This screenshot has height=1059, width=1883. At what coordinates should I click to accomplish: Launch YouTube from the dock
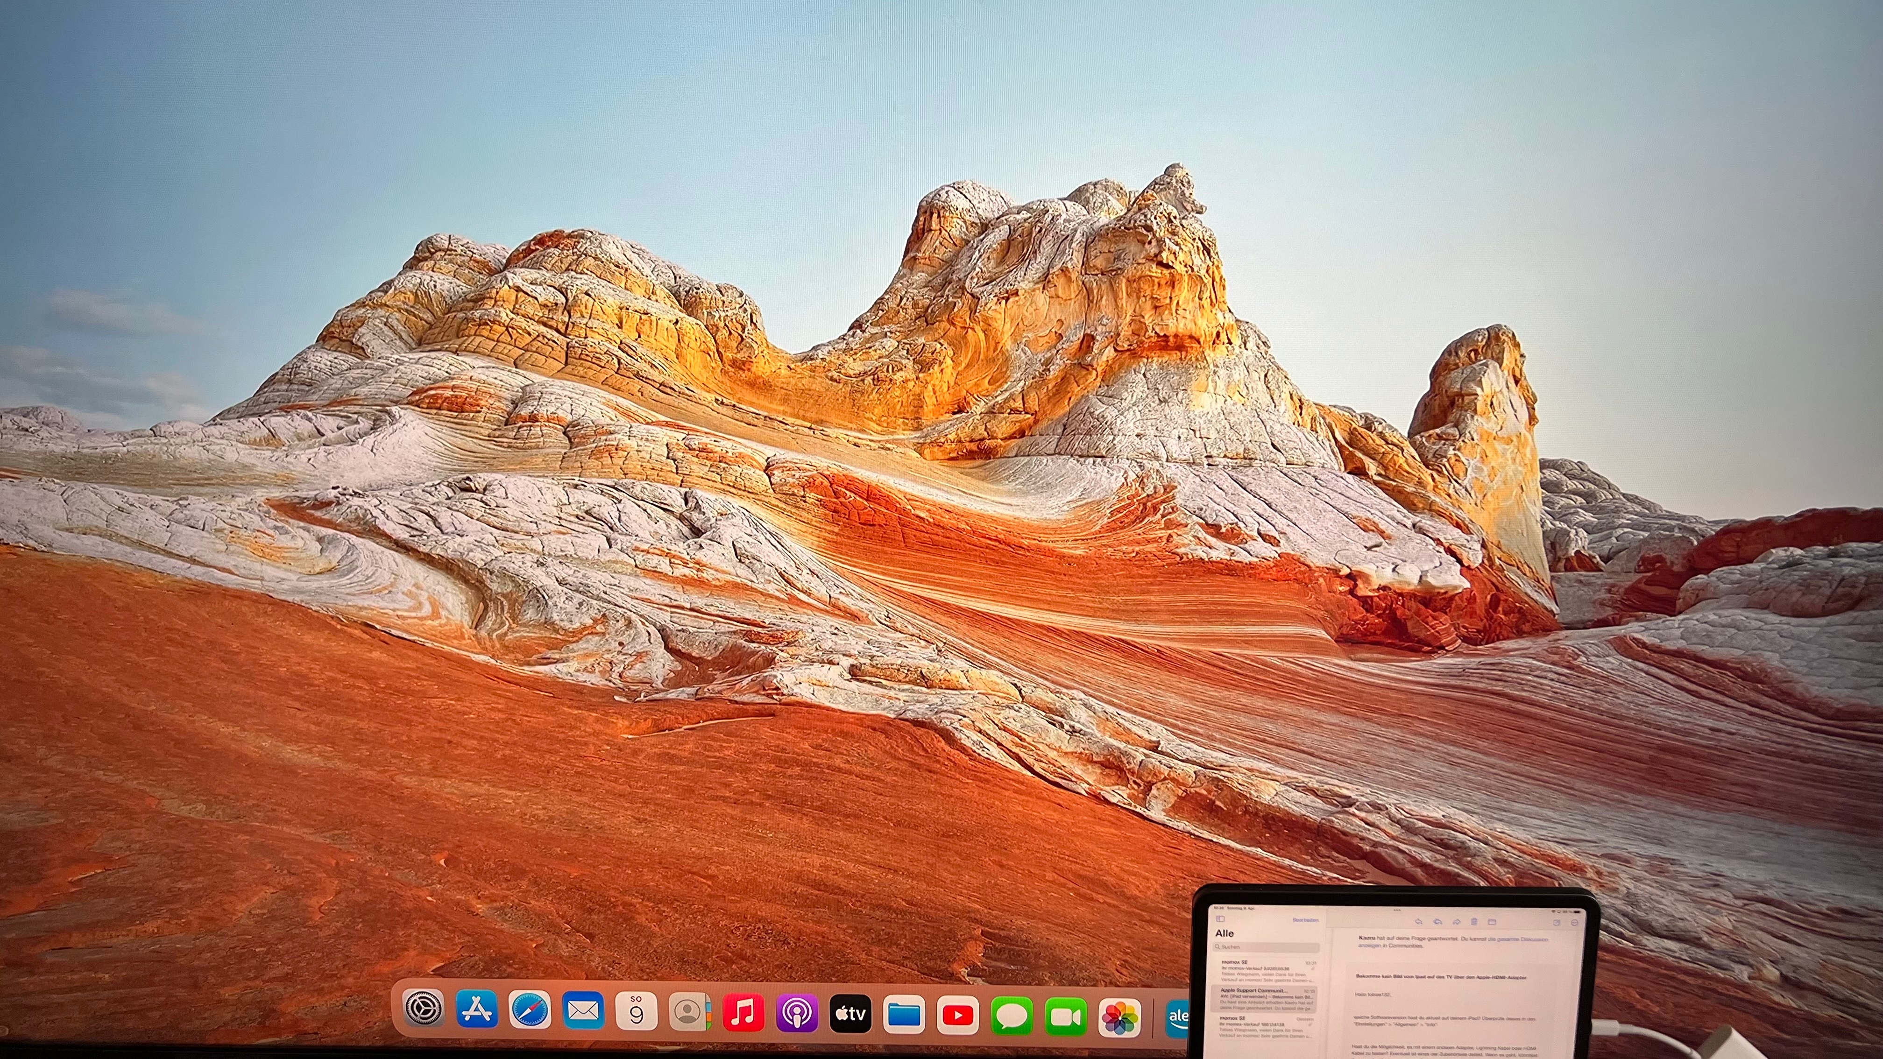[957, 1016]
